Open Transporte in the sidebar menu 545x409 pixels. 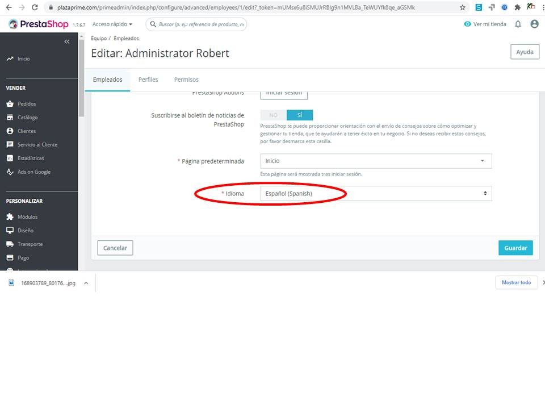click(x=30, y=244)
